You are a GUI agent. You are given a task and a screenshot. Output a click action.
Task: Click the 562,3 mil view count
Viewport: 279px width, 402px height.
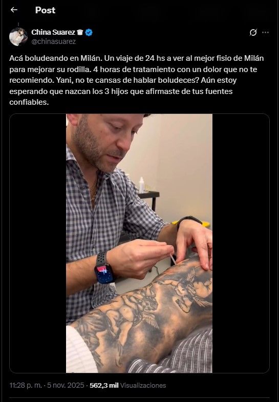pos(104,385)
